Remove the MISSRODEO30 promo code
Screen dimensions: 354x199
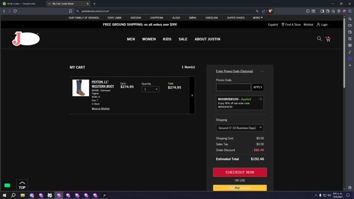tap(261, 99)
